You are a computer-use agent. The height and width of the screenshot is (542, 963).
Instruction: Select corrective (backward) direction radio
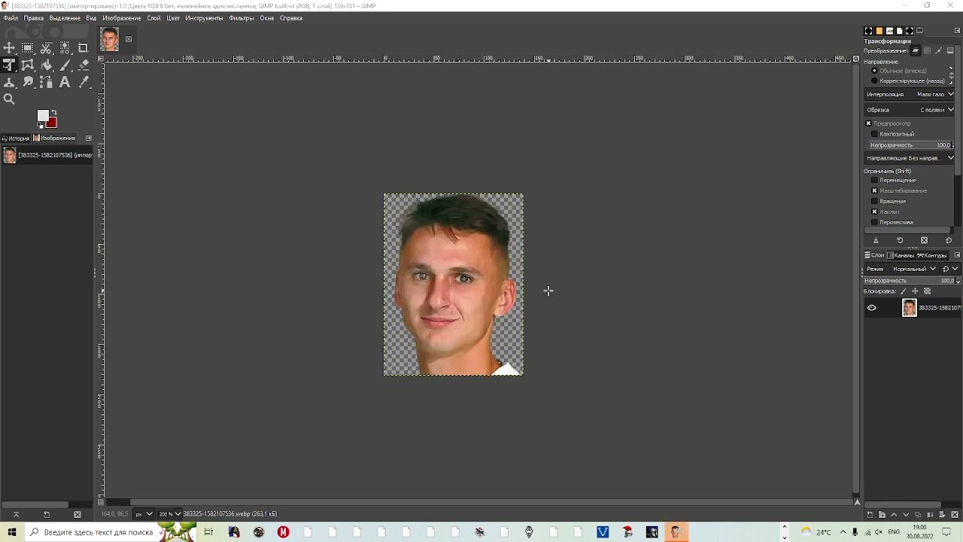pos(874,81)
